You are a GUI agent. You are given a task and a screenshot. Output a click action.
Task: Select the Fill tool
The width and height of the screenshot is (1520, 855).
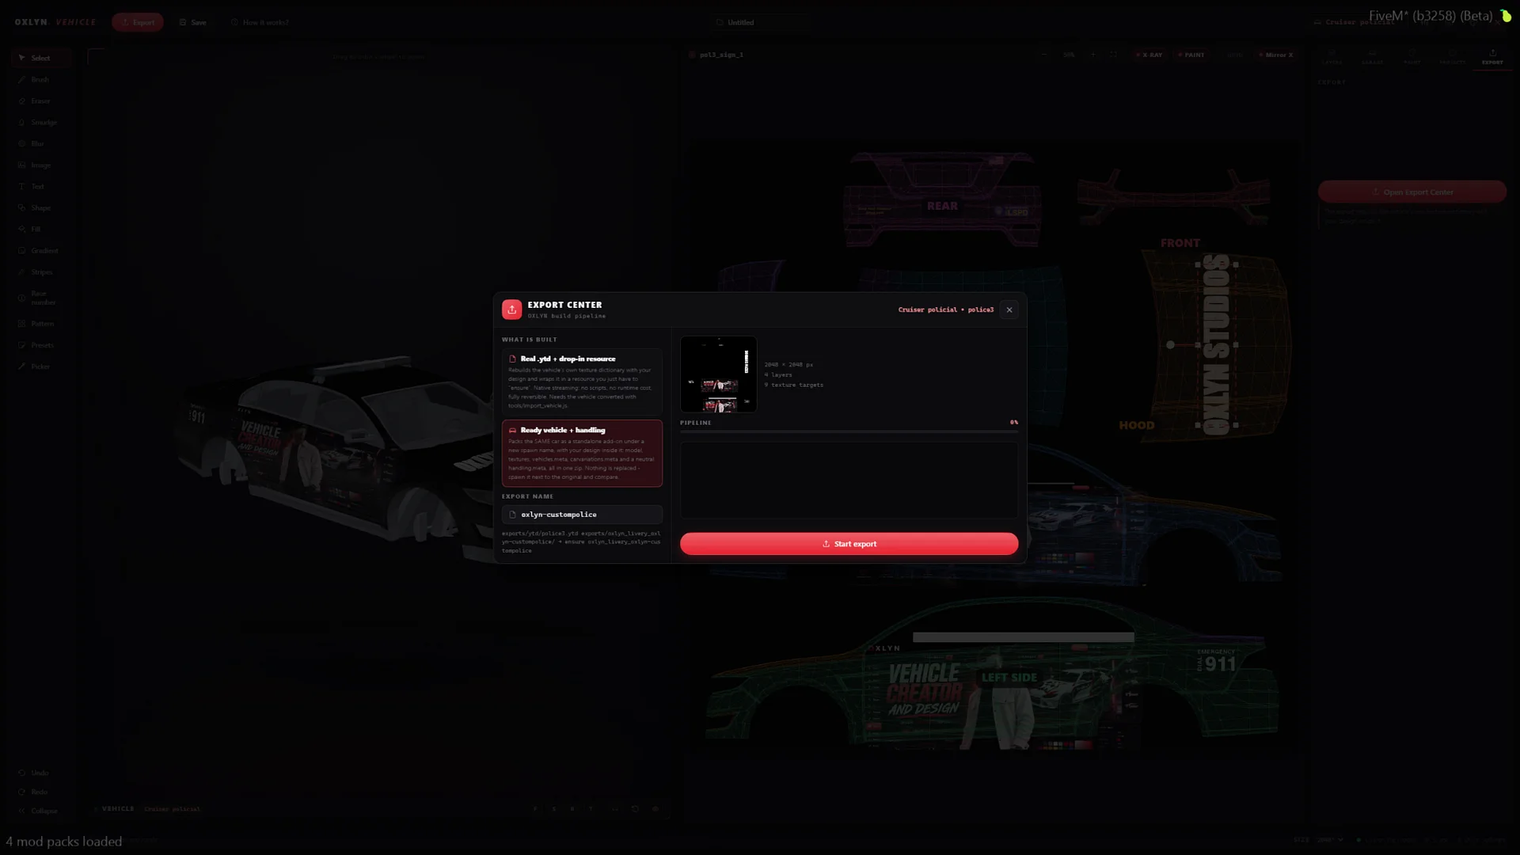click(41, 229)
